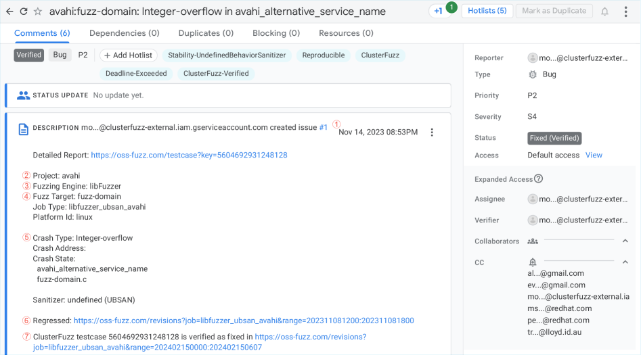Viewport: 641px width, 355px height.
Task: Open the Hotlists (5) button
Action: (x=487, y=11)
